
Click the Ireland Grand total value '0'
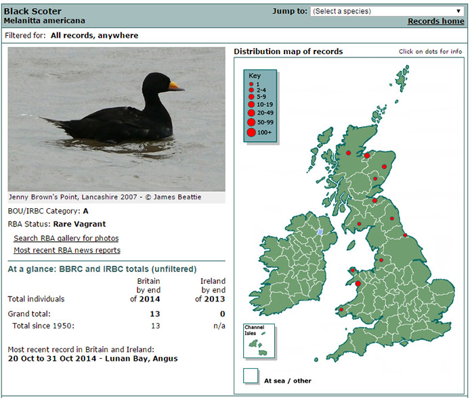223,314
